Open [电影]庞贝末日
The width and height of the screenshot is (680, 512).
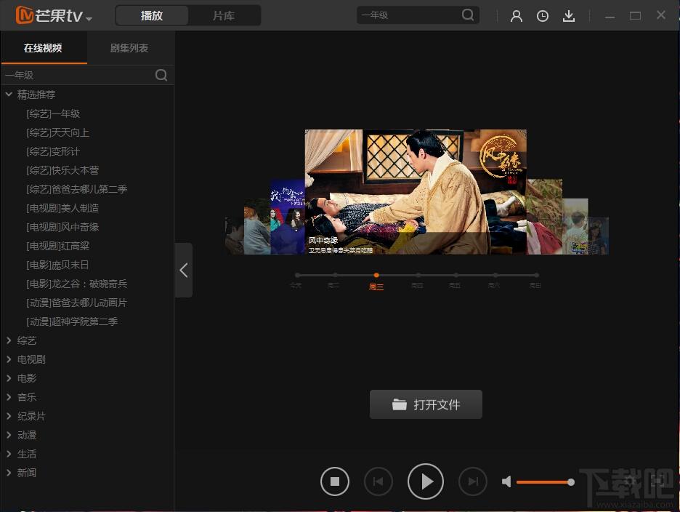click(58, 265)
